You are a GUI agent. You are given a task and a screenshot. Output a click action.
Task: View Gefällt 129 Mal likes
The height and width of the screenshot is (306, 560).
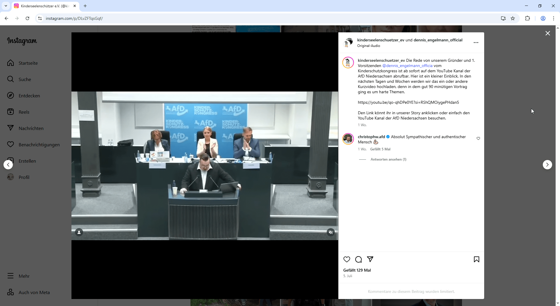pyautogui.click(x=357, y=270)
